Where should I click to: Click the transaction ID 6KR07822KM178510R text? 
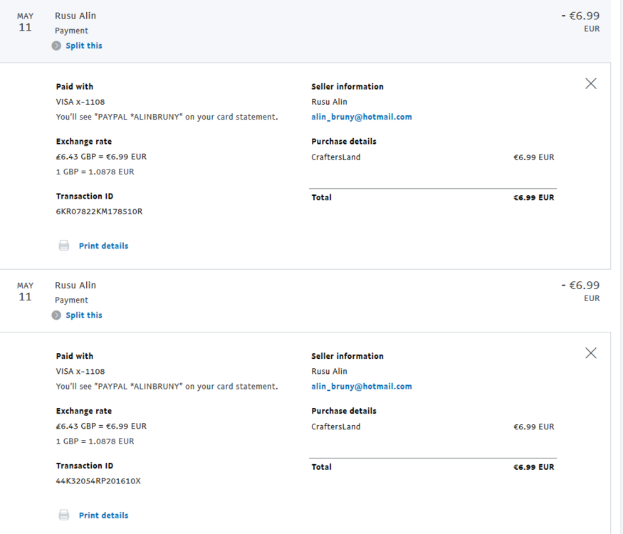point(99,211)
